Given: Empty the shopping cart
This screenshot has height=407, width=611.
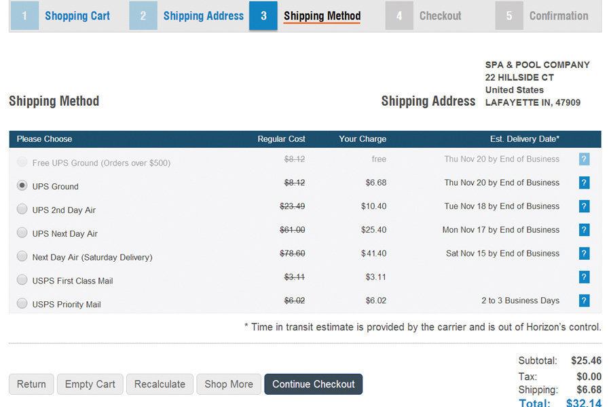Looking at the screenshot, I should 90,384.
